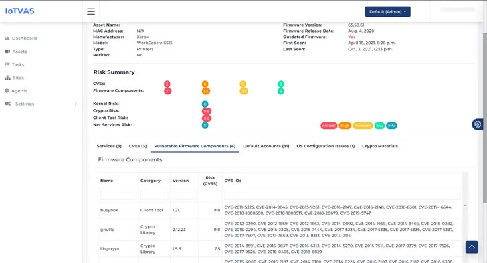Select the gnutls table row name
Image resolution: width=487 pixels, height=263 pixels.
(107, 230)
